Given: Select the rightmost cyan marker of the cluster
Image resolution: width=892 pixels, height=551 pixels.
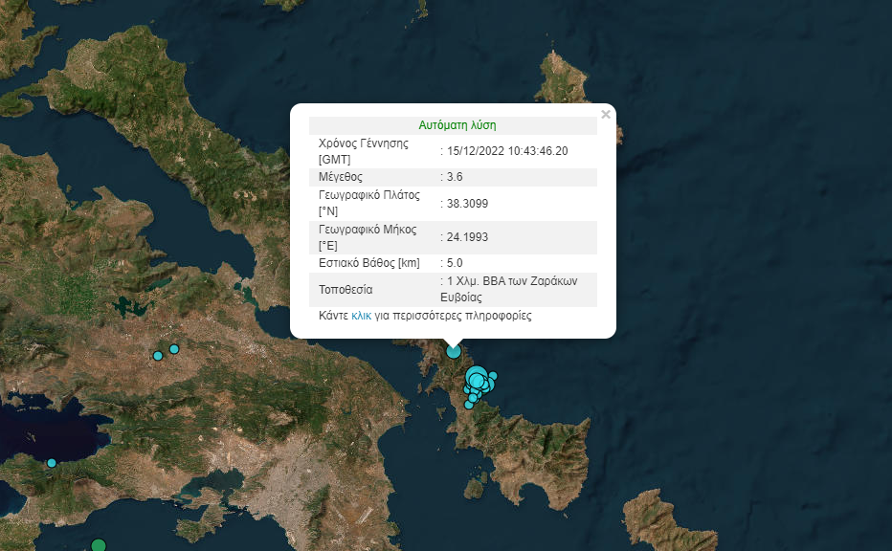Looking at the screenshot, I should (x=493, y=376).
